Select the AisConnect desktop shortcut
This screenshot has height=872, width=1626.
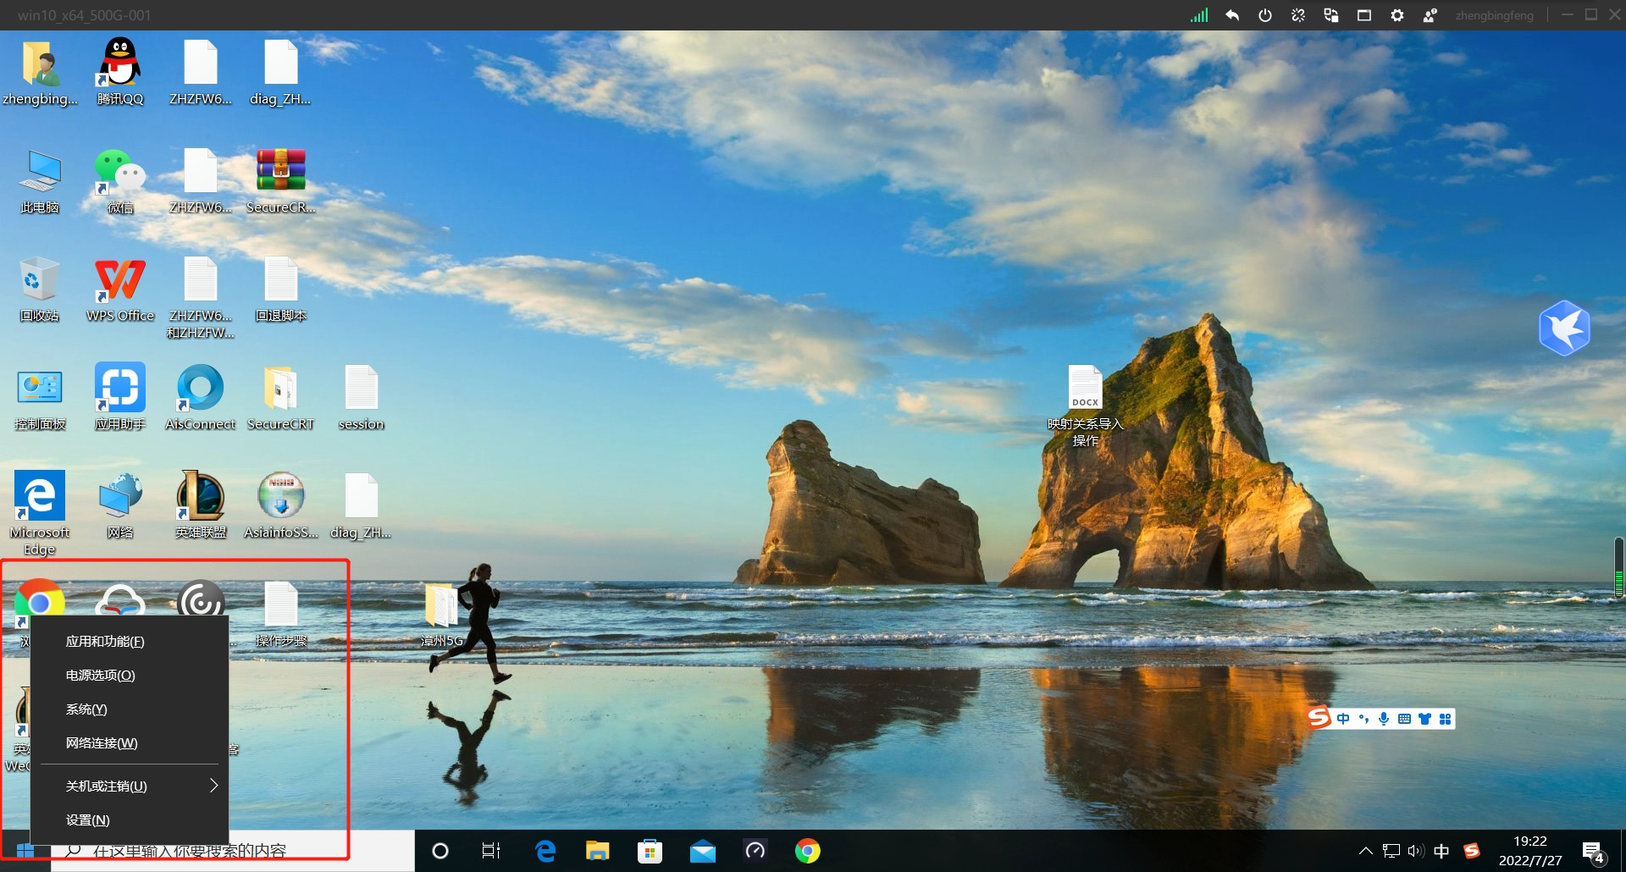tap(201, 396)
